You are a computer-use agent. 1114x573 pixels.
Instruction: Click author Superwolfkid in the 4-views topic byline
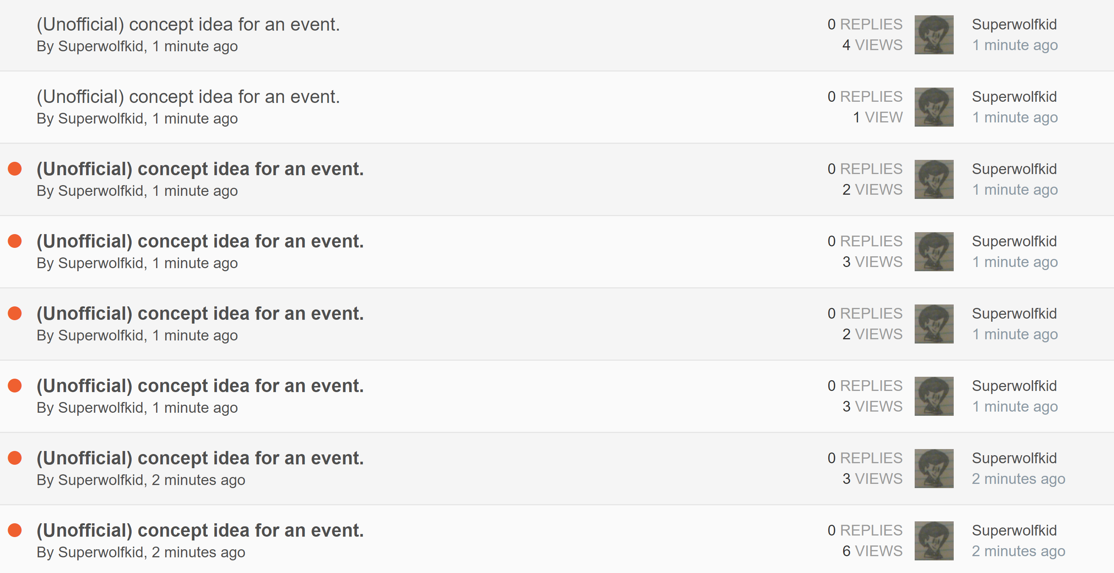coord(100,46)
